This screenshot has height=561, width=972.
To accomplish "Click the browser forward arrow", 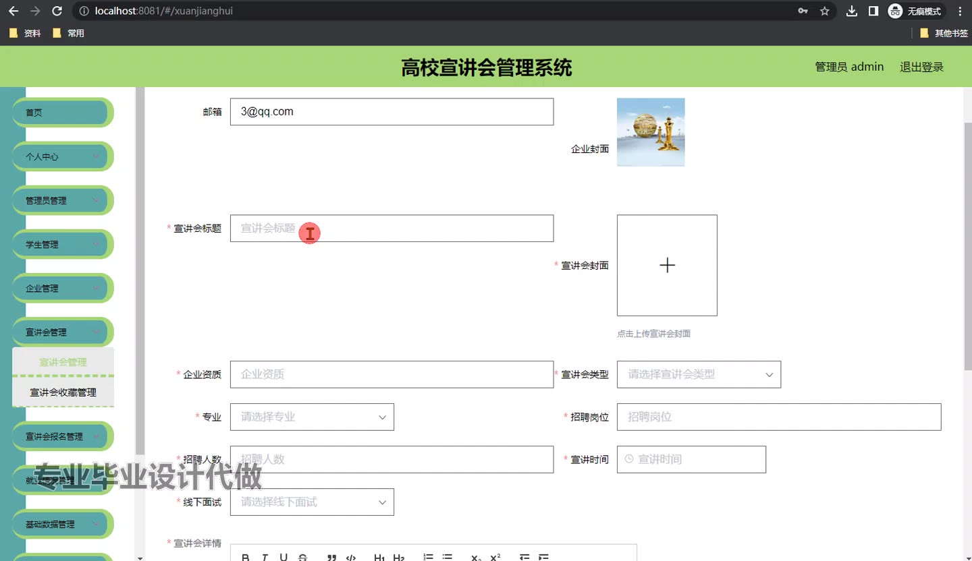I will coord(35,11).
